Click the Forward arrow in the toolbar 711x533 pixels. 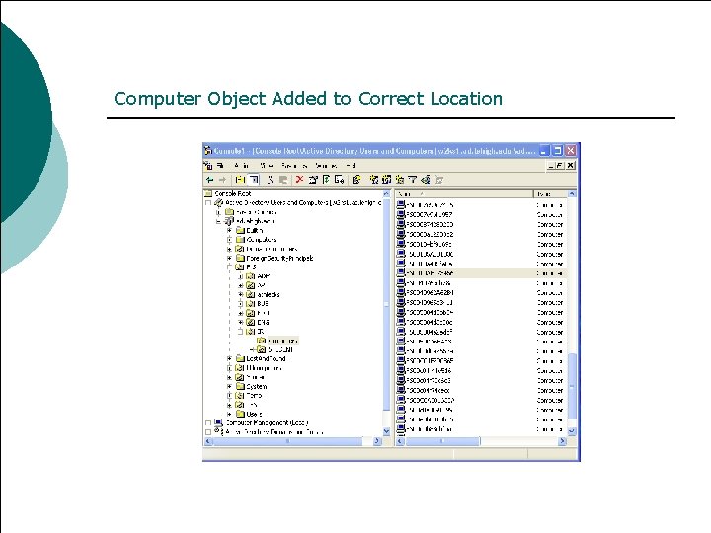[x=222, y=180]
